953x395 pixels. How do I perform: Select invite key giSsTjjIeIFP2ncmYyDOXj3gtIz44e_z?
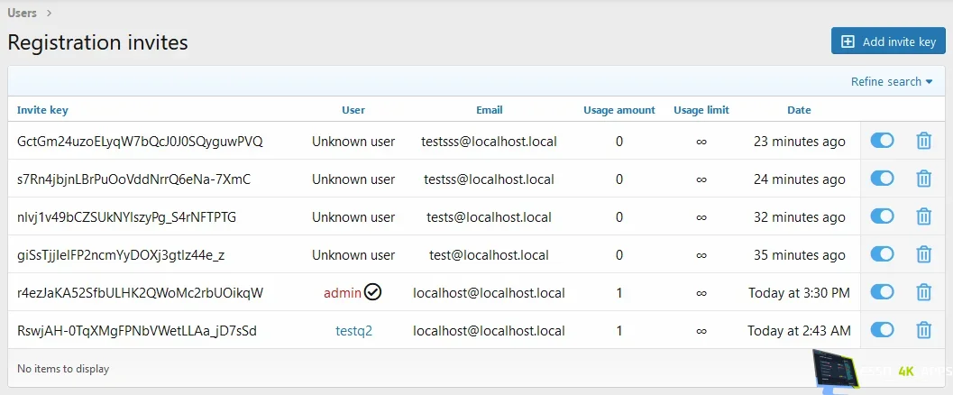(121, 254)
